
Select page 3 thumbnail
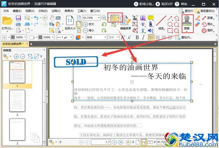click(x=17, y=129)
